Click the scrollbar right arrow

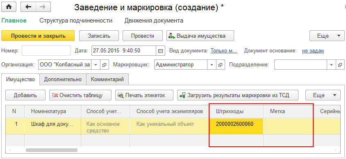[x=336, y=150]
